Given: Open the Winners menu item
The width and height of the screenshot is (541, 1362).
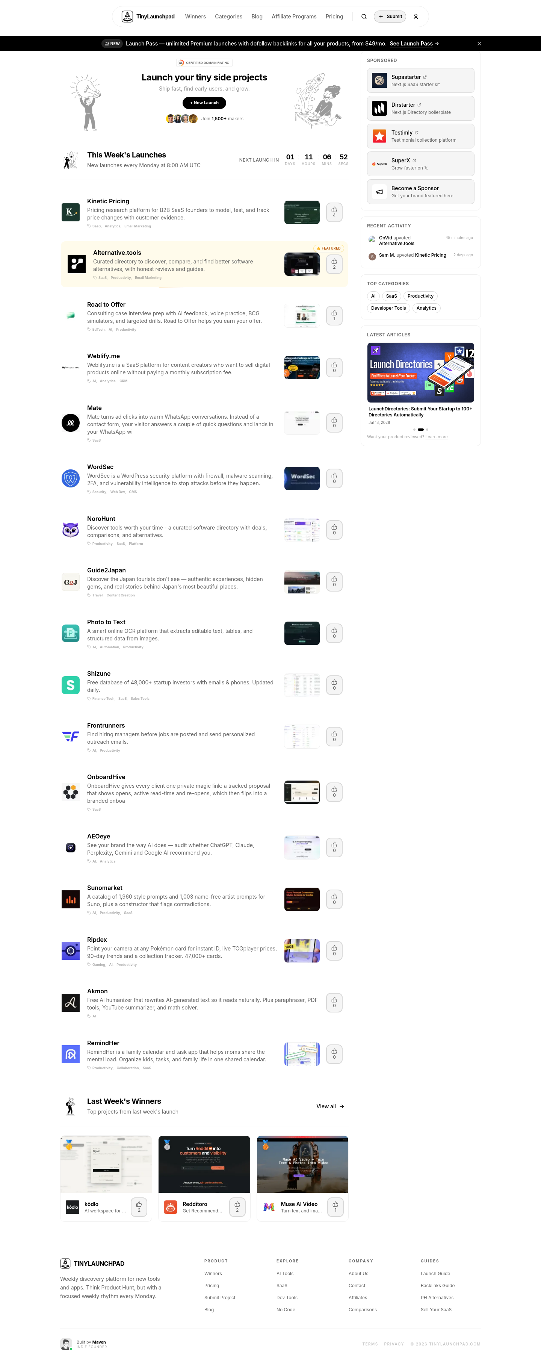Looking at the screenshot, I should pyautogui.click(x=195, y=17).
